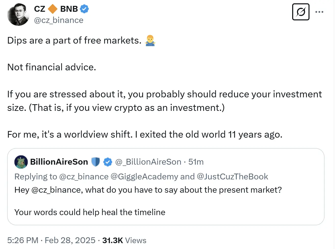The width and height of the screenshot is (335, 249).
Task: View the 31.3K Views count
Action: pyautogui.click(x=124, y=240)
